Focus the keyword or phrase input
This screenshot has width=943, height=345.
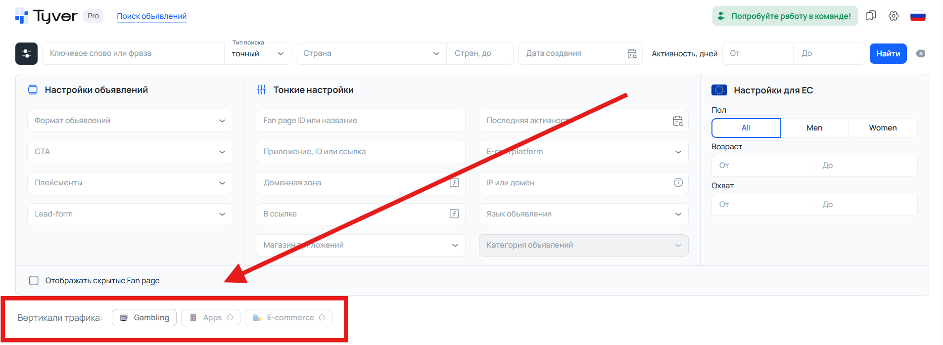click(134, 53)
